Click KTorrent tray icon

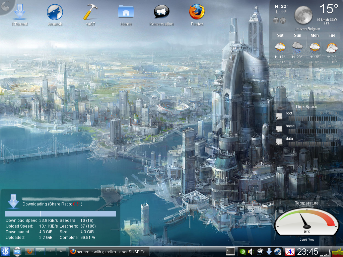(x=269, y=252)
